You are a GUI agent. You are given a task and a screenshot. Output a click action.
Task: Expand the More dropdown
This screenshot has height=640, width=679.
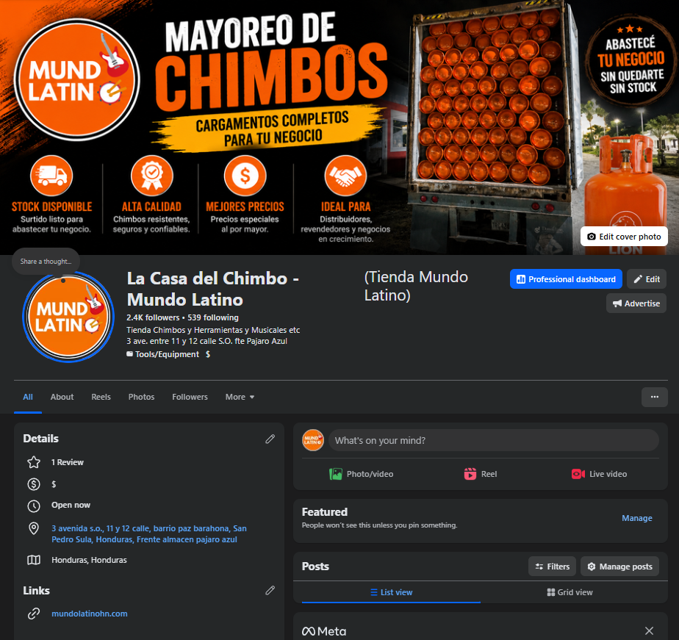pos(240,397)
